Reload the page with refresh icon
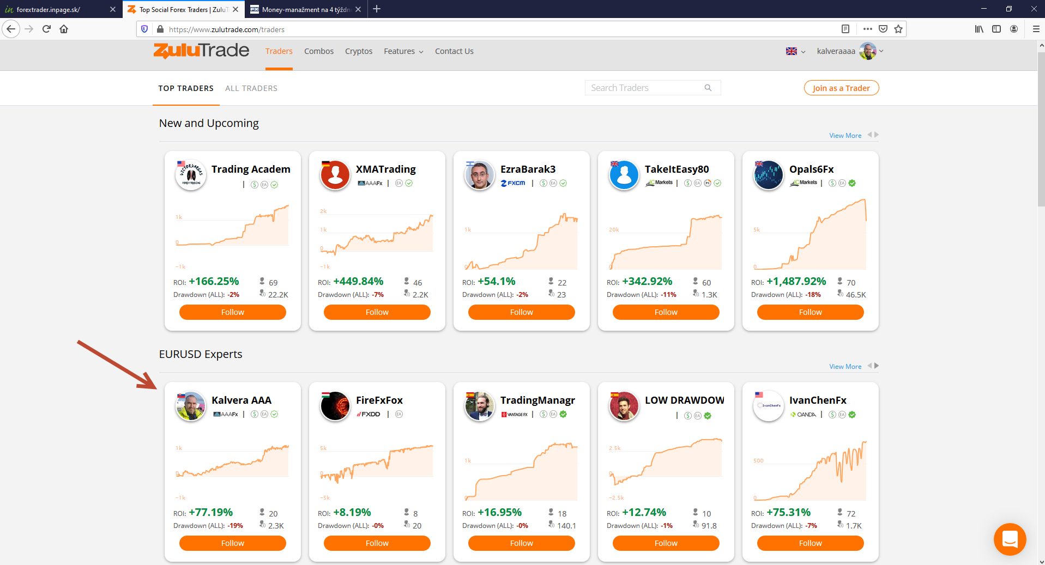 (x=46, y=29)
